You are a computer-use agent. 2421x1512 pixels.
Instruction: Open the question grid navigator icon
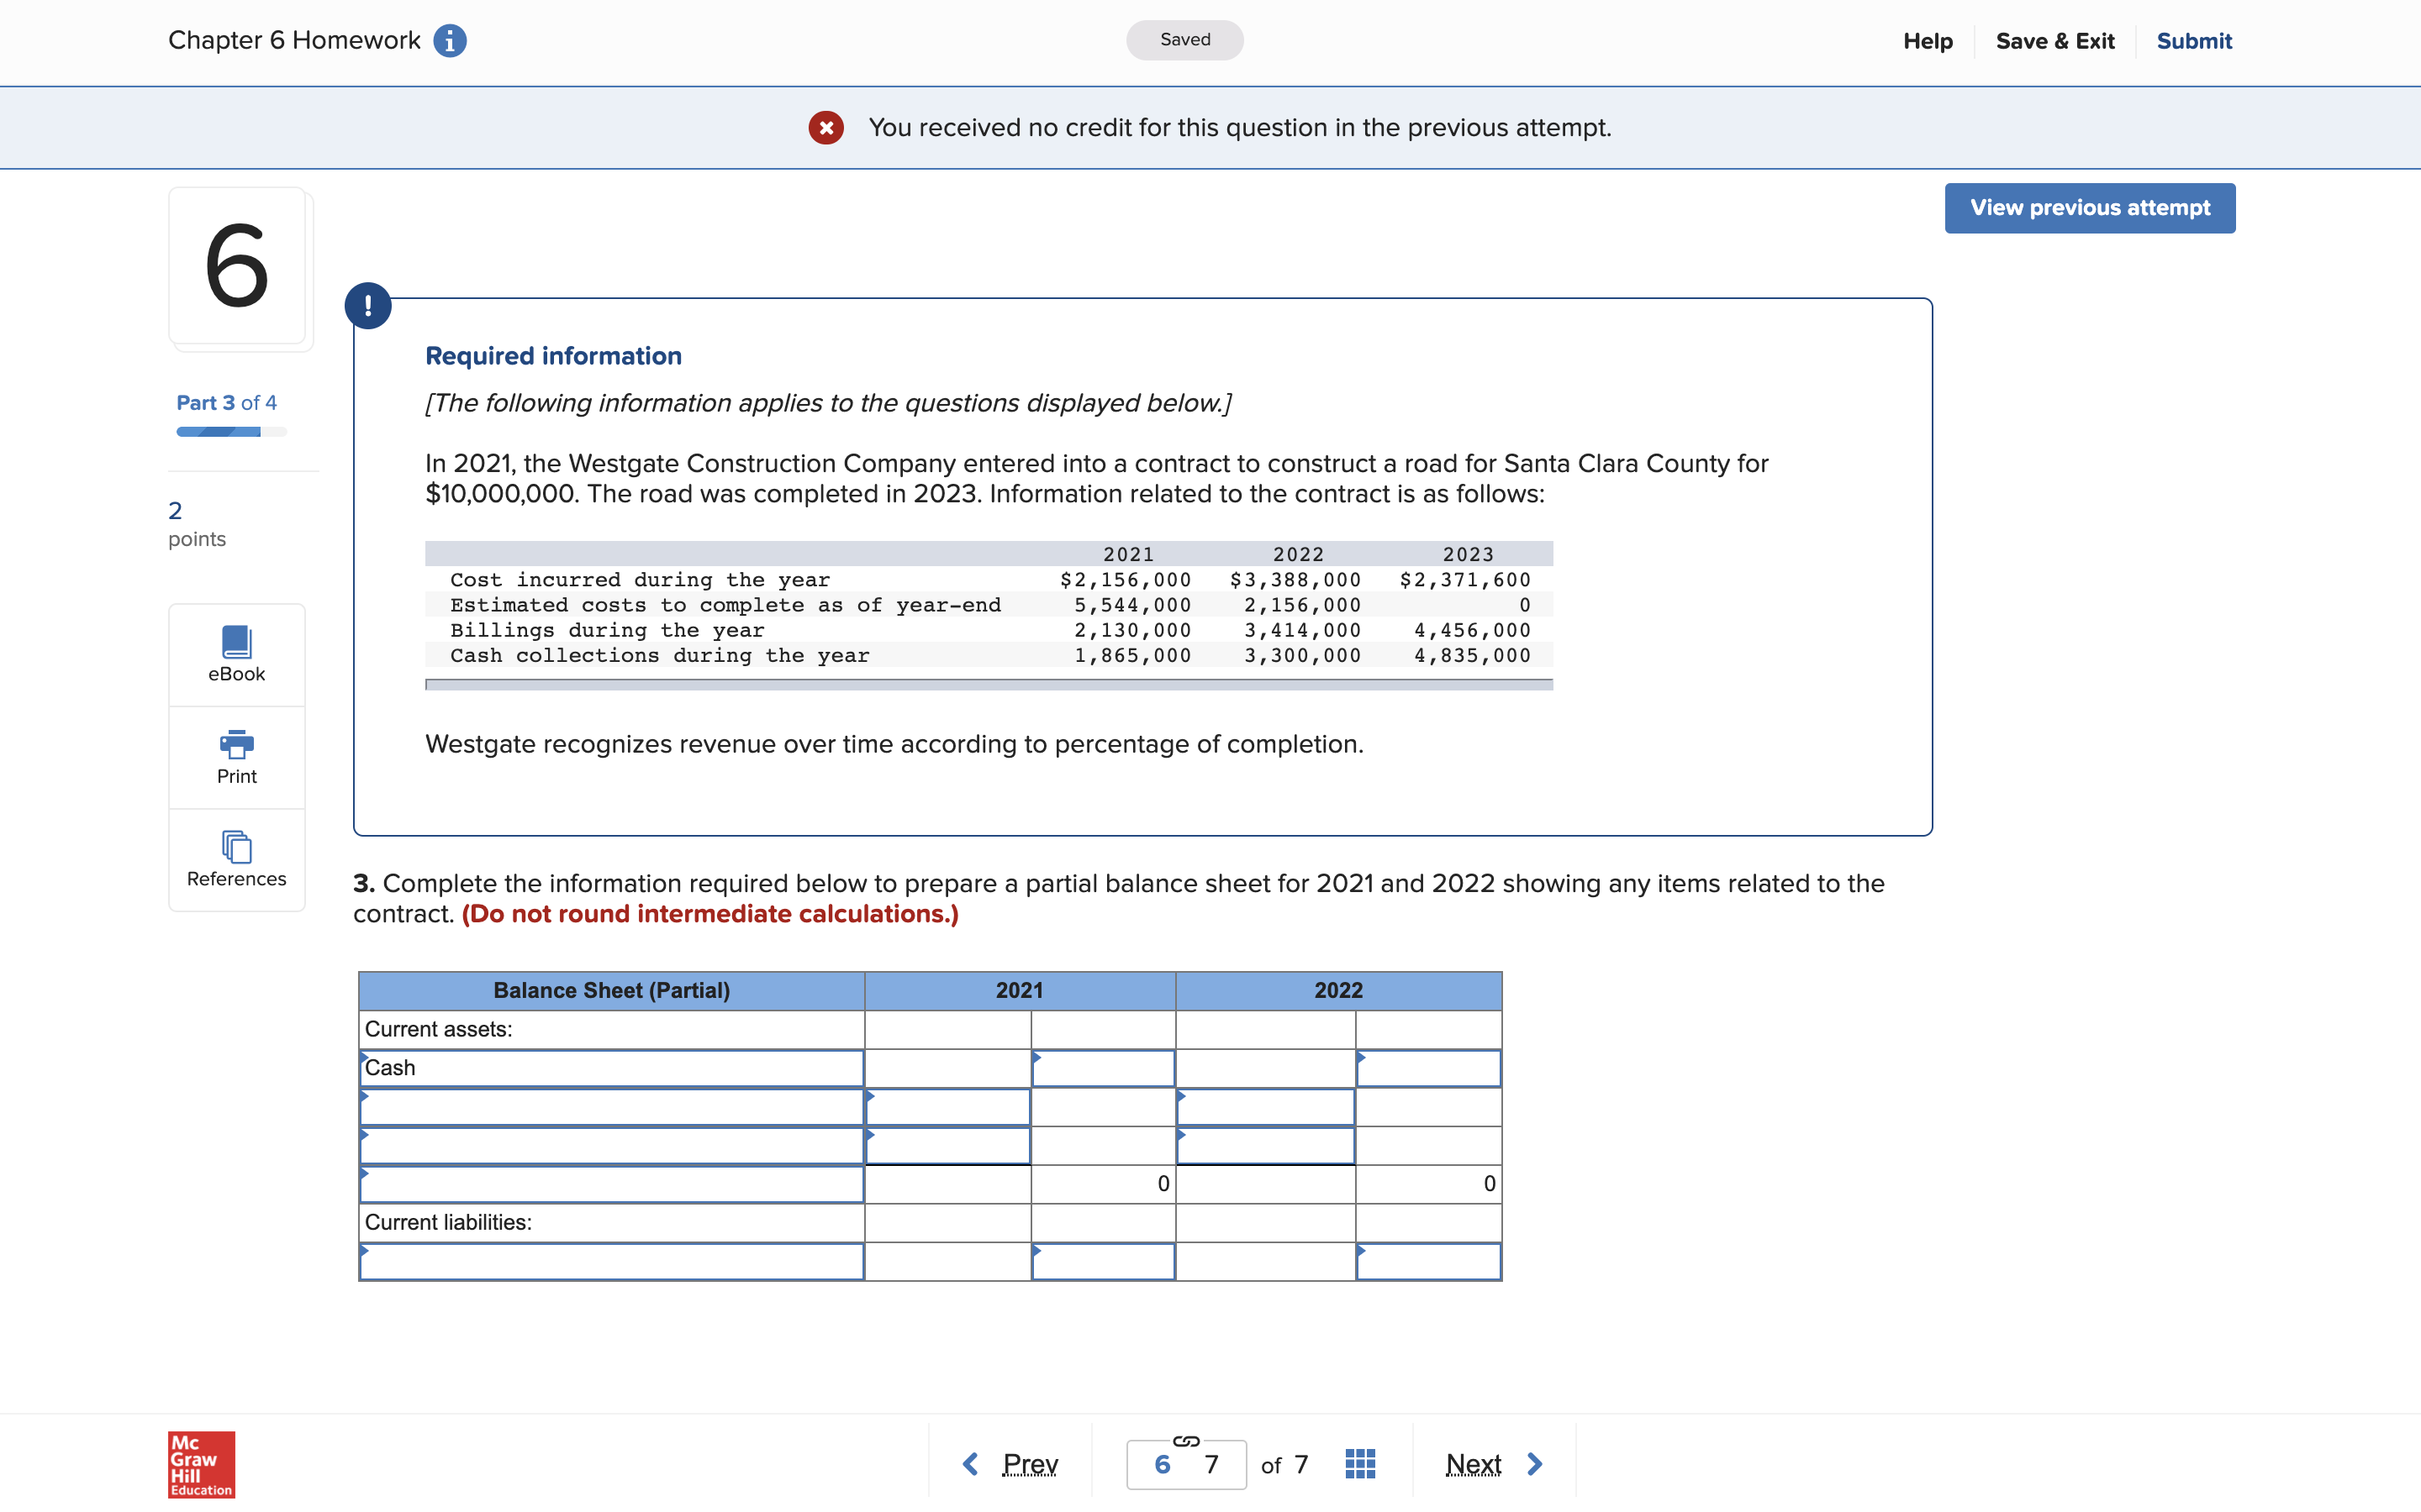click(1359, 1464)
